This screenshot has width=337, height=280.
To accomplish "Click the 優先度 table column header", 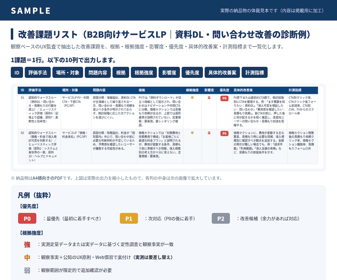I will (x=224, y=90).
